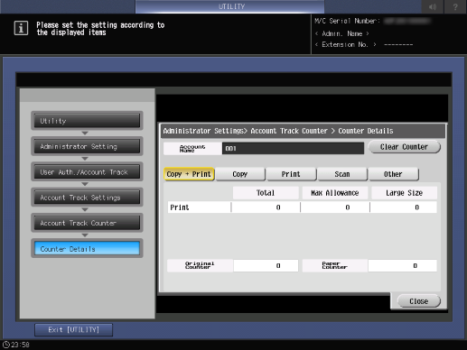The width and height of the screenshot is (467, 350).
Task: Return to Account Track Counter
Action: [x=87, y=223]
